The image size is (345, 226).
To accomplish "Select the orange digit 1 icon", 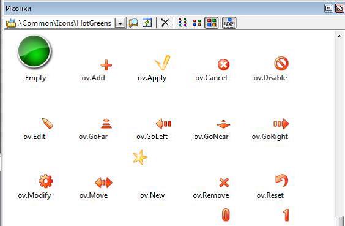I will pyautogui.click(x=286, y=215).
